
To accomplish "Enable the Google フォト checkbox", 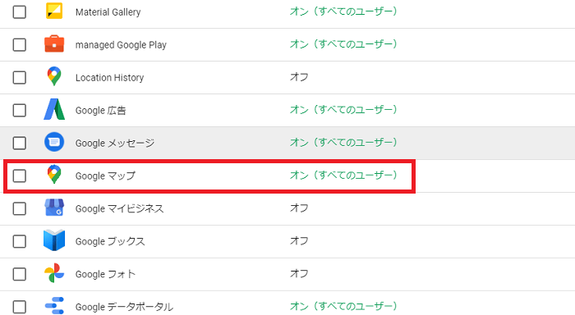I will (x=20, y=274).
